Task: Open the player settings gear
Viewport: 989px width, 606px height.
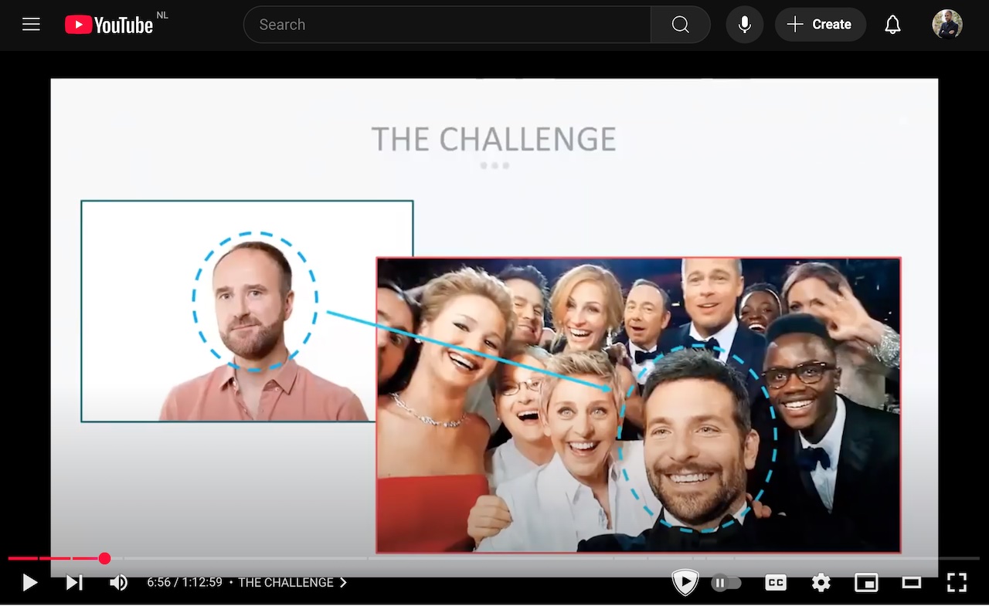Action: 821,583
